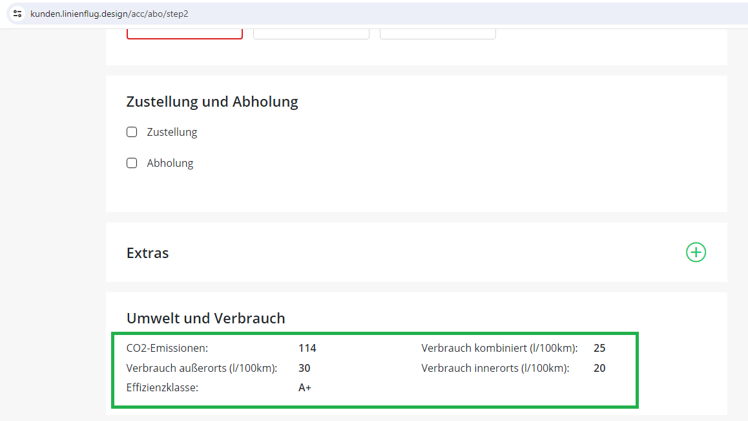
Task: Click the Extras section heading
Action: point(148,253)
